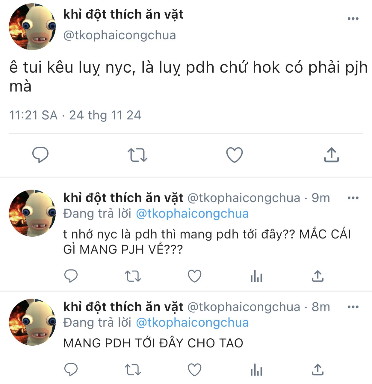
Task: Retweet the main tweet
Action: point(137,155)
